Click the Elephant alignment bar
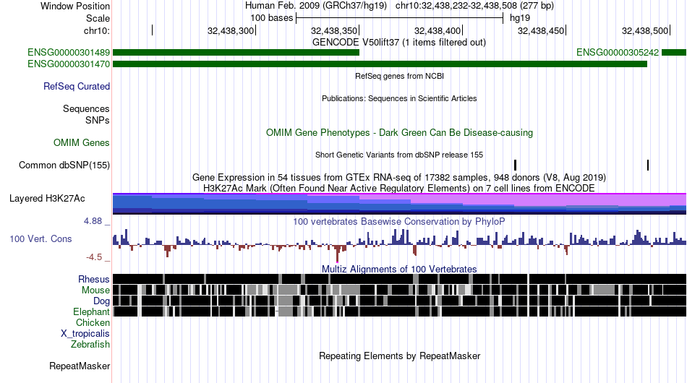The height and width of the screenshot is (383, 687). (x=399, y=311)
